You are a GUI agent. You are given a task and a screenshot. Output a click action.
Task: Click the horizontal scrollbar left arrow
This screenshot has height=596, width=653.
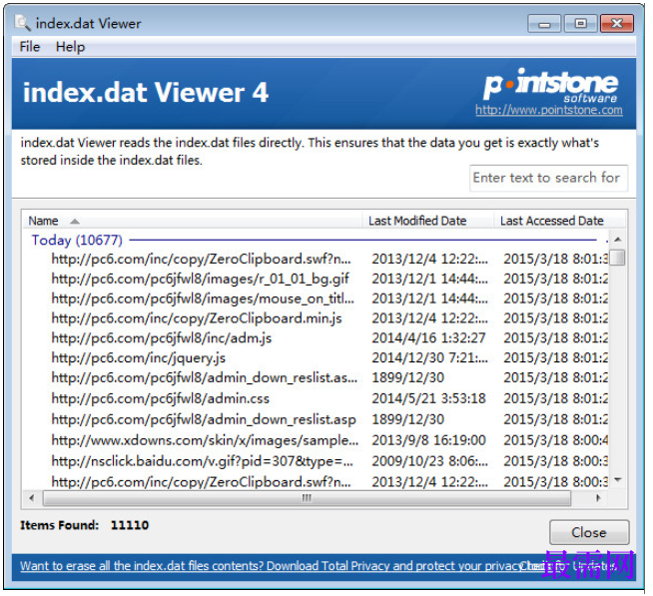32,498
